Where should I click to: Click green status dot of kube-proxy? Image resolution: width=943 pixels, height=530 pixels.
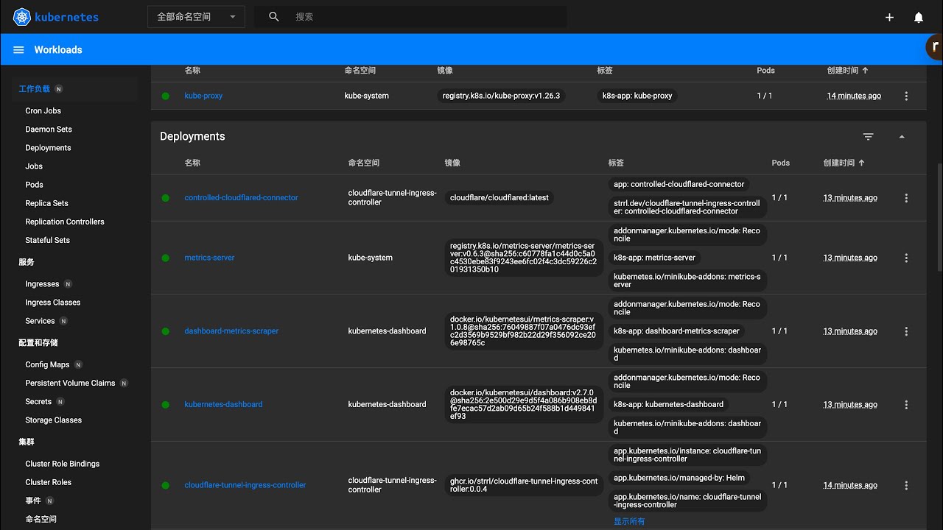click(166, 96)
